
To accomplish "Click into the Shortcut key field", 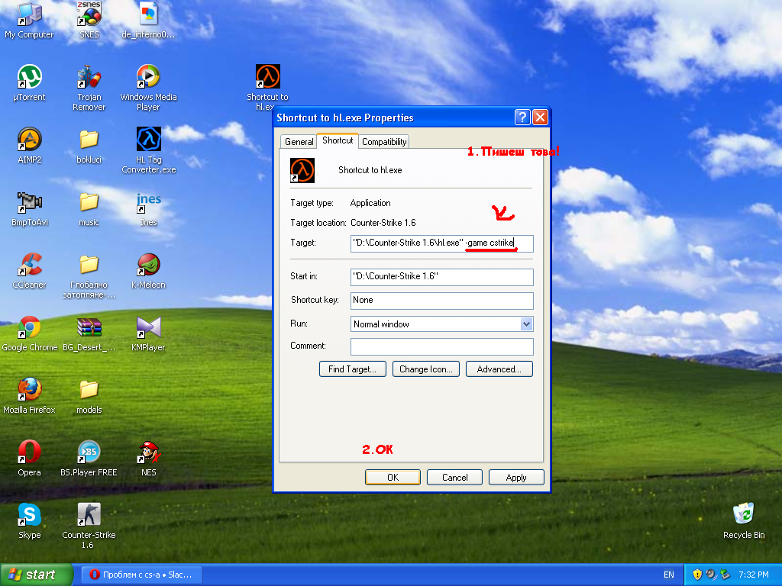I will click(x=442, y=300).
